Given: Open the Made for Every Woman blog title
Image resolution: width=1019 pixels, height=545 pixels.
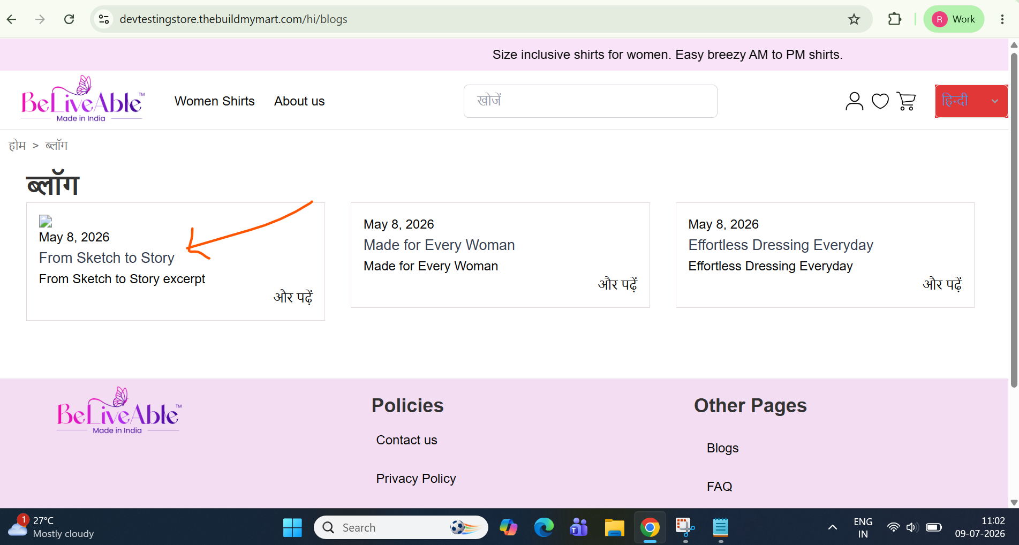Looking at the screenshot, I should click(439, 245).
